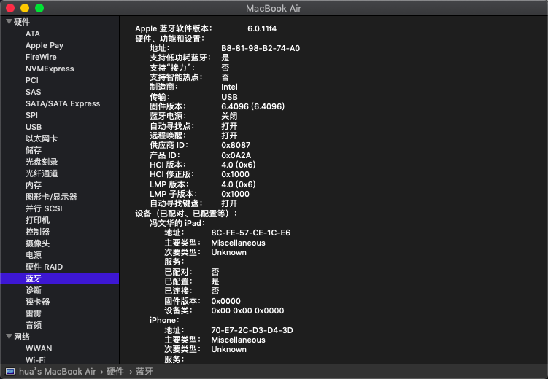548x379 pixels.
Task: Click 硬件 in the bottom path bar
Action: (115, 372)
